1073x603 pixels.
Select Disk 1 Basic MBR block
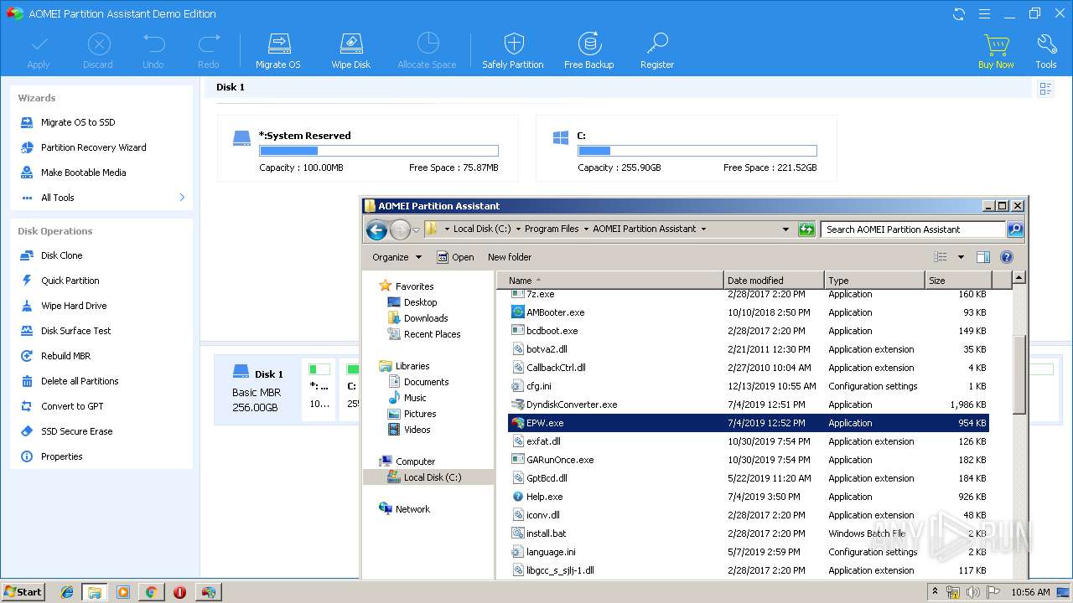click(x=257, y=390)
